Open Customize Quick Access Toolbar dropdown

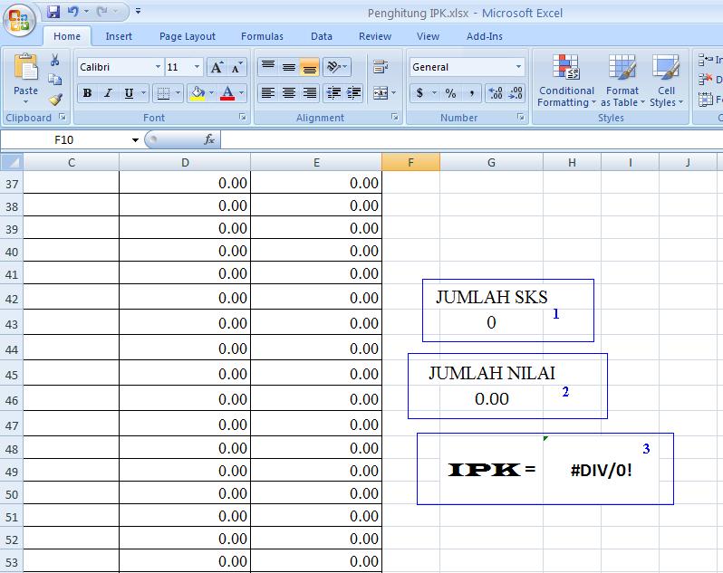pos(138,11)
